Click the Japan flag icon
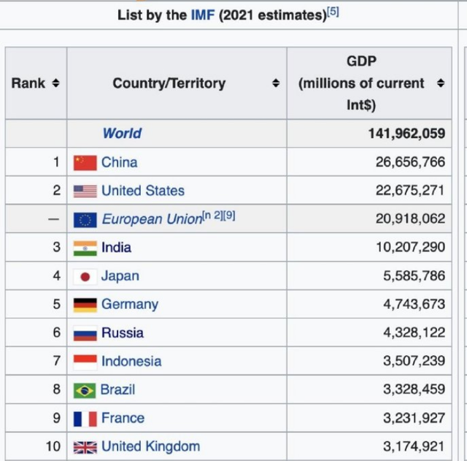 tap(85, 276)
